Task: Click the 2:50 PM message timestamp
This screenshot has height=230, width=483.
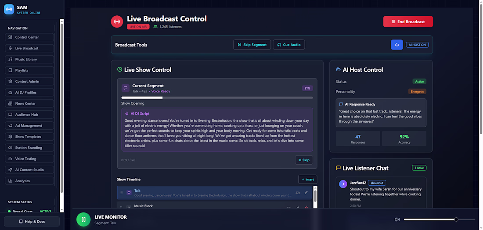Action: click(356, 206)
